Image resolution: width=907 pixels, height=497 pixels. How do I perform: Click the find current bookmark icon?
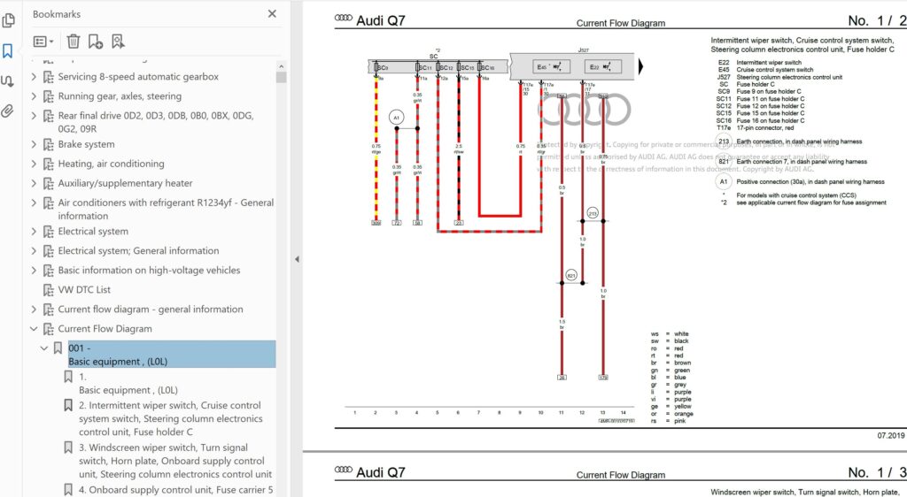[x=118, y=41]
